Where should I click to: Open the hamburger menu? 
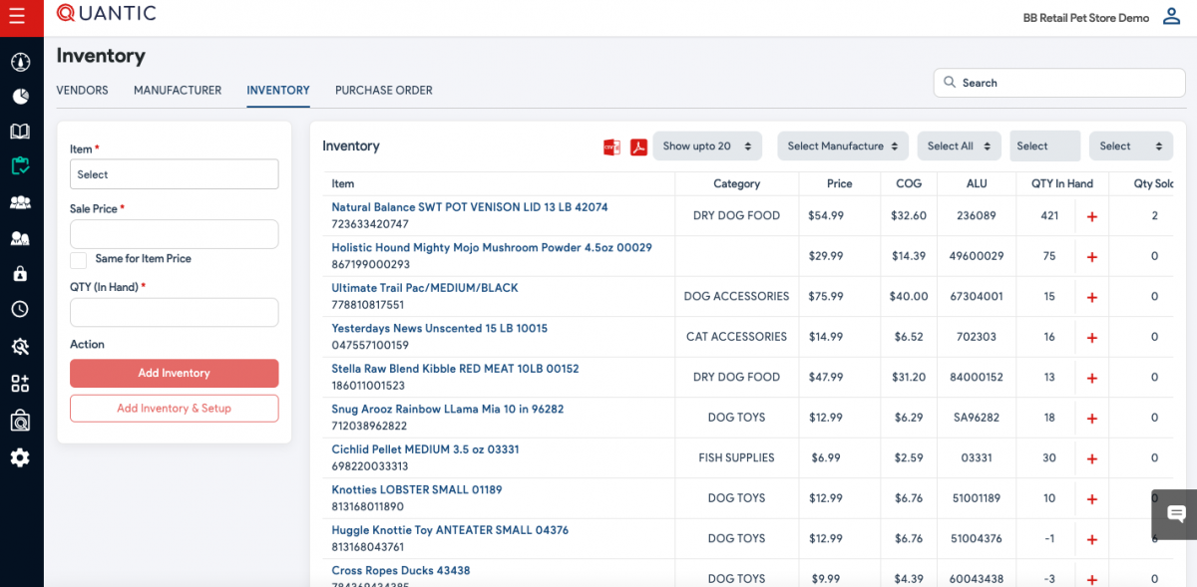(17, 17)
